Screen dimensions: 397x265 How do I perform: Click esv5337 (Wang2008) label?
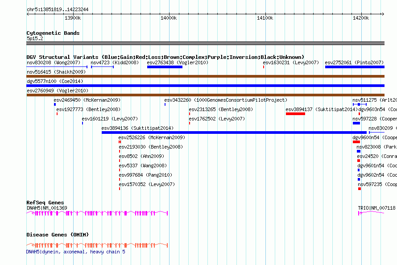point(143,166)
